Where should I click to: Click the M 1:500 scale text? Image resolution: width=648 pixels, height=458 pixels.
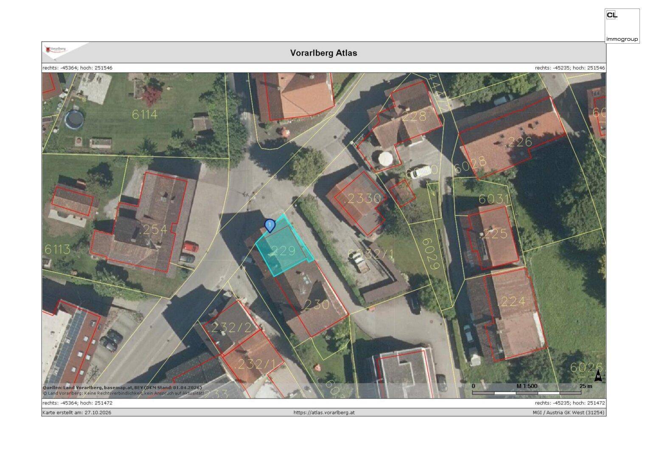pos(527,386)
